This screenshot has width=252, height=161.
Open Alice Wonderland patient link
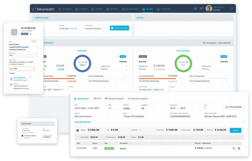coord(20,78)
